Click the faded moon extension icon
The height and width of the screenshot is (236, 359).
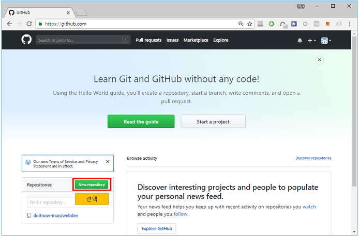(x=339, y=24)
